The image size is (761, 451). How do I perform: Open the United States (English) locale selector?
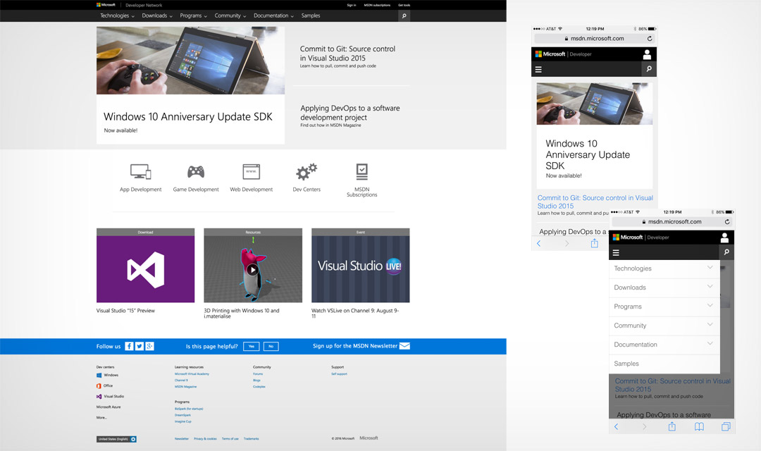pyautogui.click(x=116, y=439)
